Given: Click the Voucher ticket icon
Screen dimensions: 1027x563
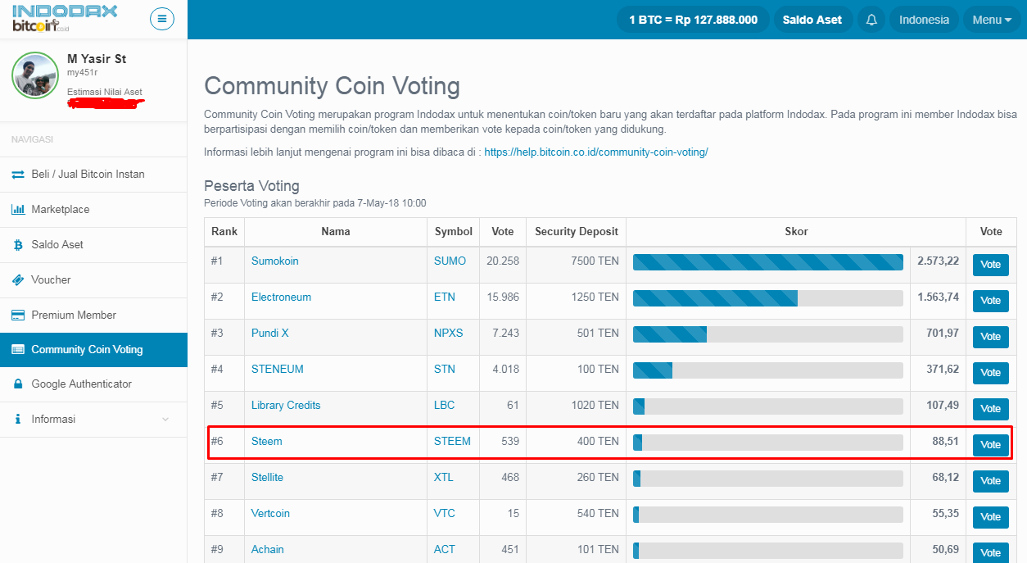Looking at the screenshot, I should click(x=18, y=280).
